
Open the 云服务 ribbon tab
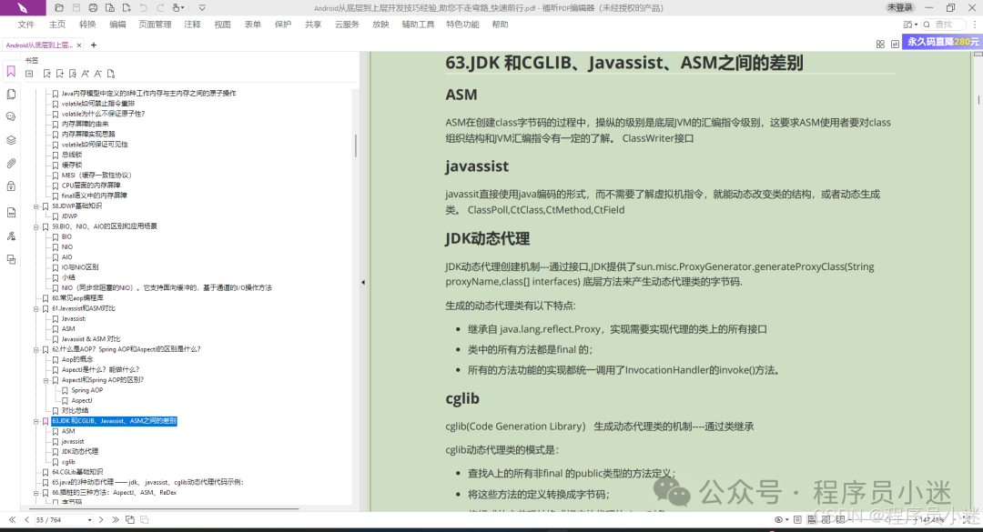[347, 25]
